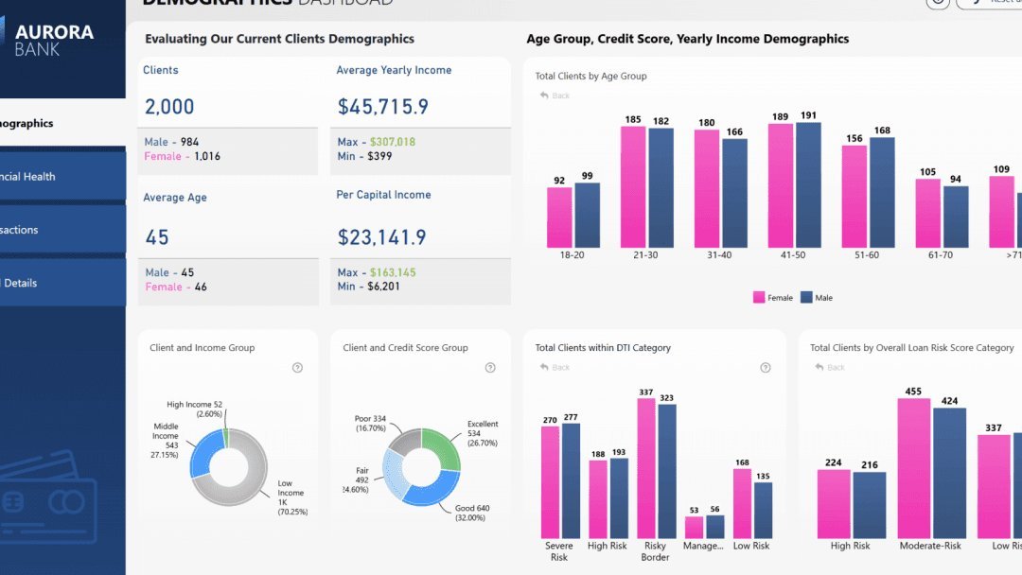Switch to the Transactions page tab
Image resolution: width=1022 pixels, height=575 pixels.
[62, 230]
